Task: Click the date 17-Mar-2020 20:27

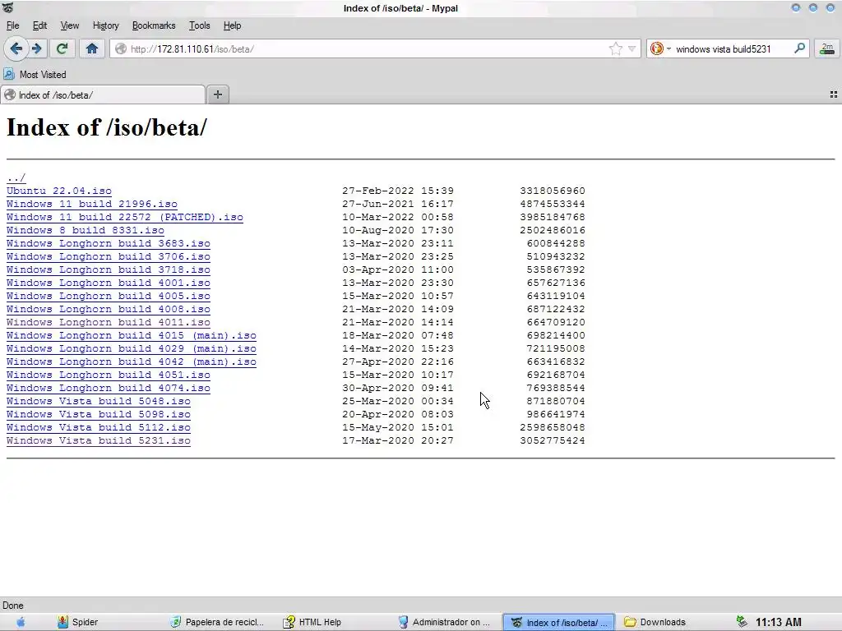Action: pos(398,440)
